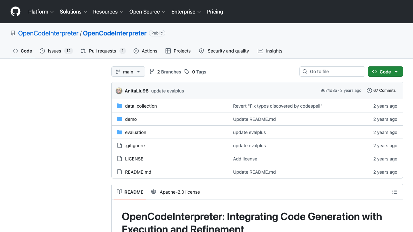Switch to the README tab
The height and width of the screenshot is (232, 413).
(x=130, y=192)
